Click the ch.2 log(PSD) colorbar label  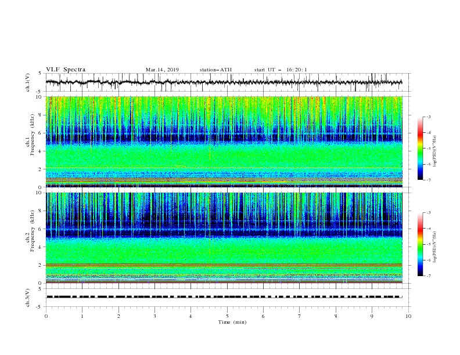point(434,247)
